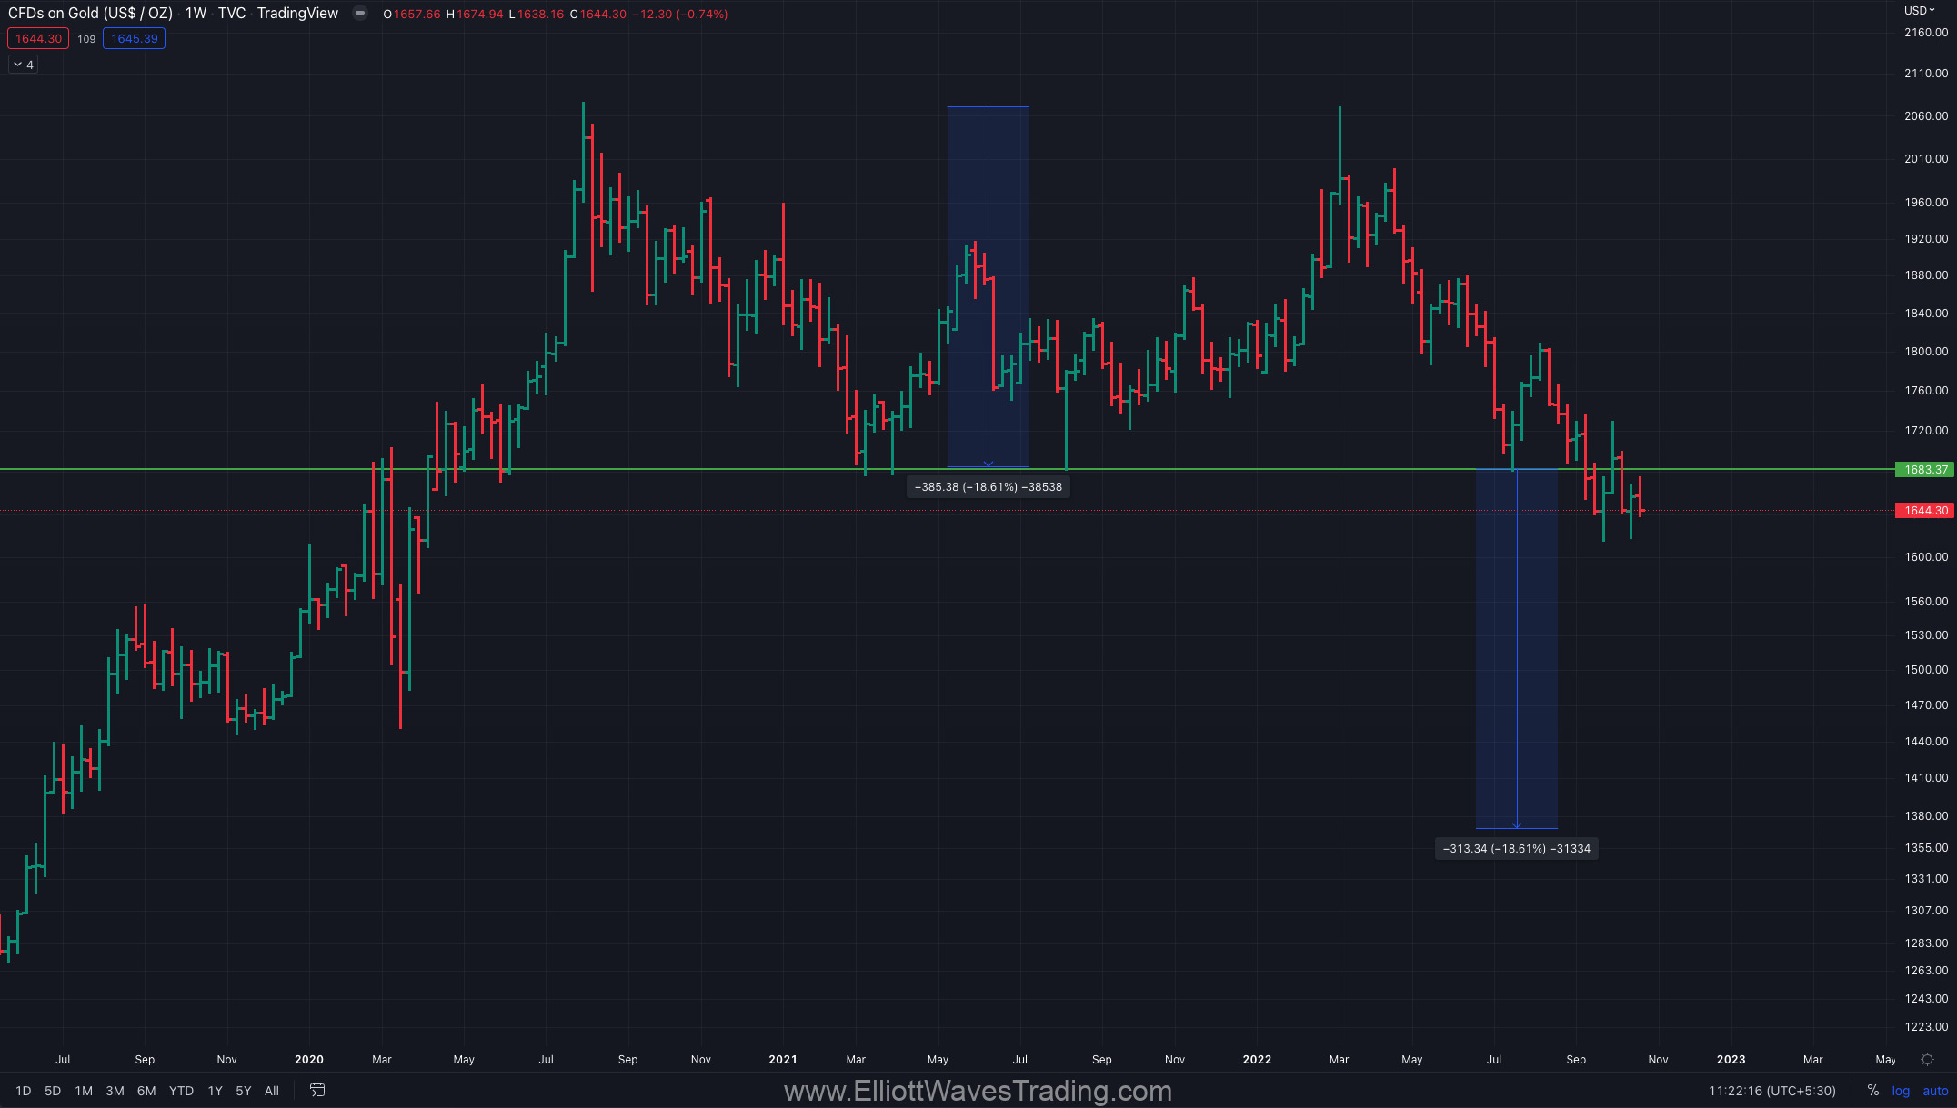The height and width of the screenshot is (1108, 1957).
Task: Toggle auto scale mode
Action: [x=1935, y=1091]
